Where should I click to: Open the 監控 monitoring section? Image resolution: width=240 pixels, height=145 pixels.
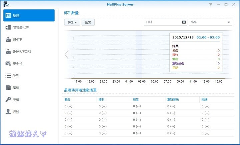click(x=29, y=16)
